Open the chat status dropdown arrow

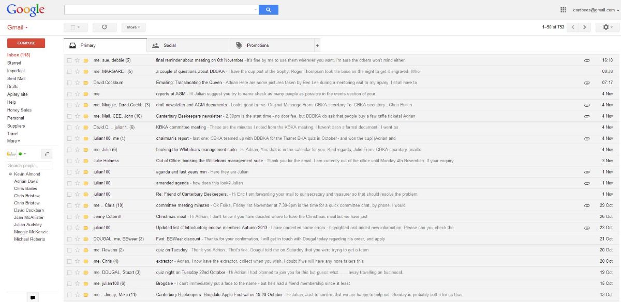tap(24, 154)
